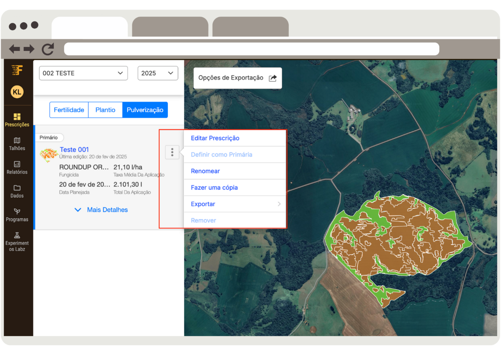This screenshot has height=355, width=501.
Task: Switch to the Fertilidade tab
Action: [69, 110]
